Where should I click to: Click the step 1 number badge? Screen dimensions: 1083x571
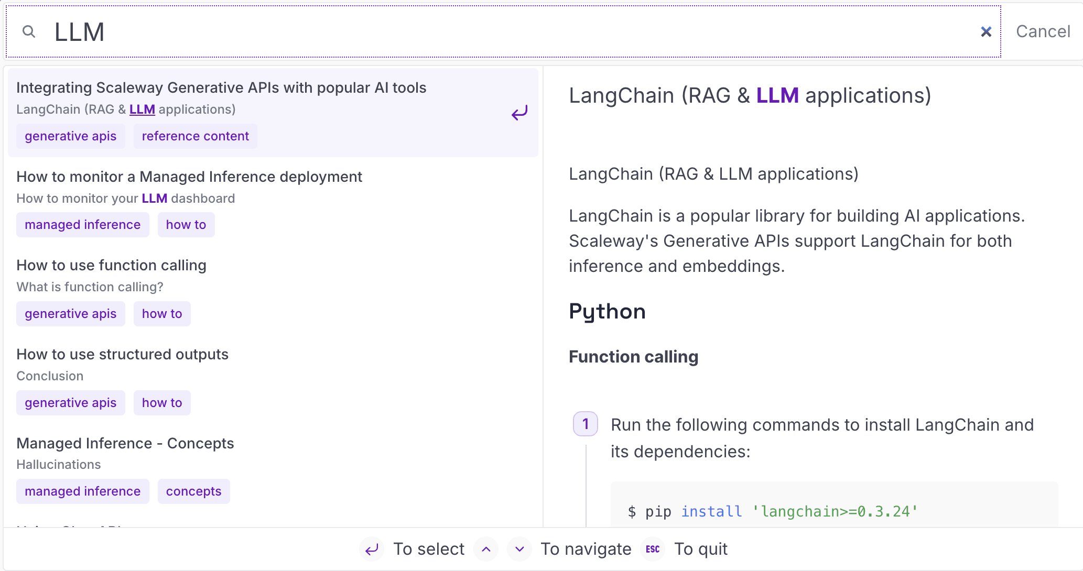tap(585, 424)
